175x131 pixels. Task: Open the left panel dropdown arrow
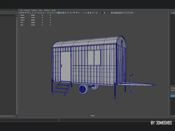pyautogui.click(x=16, y=15)
